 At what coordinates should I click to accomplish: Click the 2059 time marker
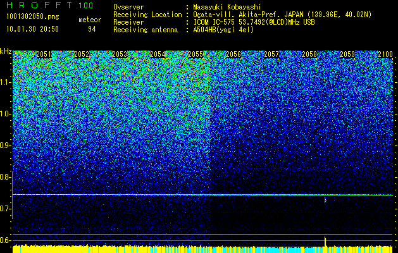pyautogui.click(x=347, y=54)
